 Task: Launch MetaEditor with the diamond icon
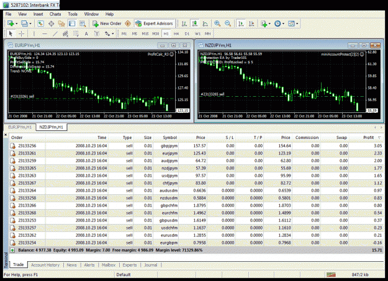128,24
